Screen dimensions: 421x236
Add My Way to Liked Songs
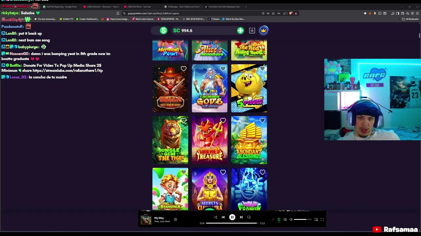pos(175,220)
